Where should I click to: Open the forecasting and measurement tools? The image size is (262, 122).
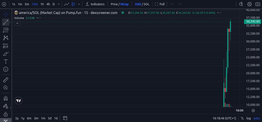click(6, 46)
